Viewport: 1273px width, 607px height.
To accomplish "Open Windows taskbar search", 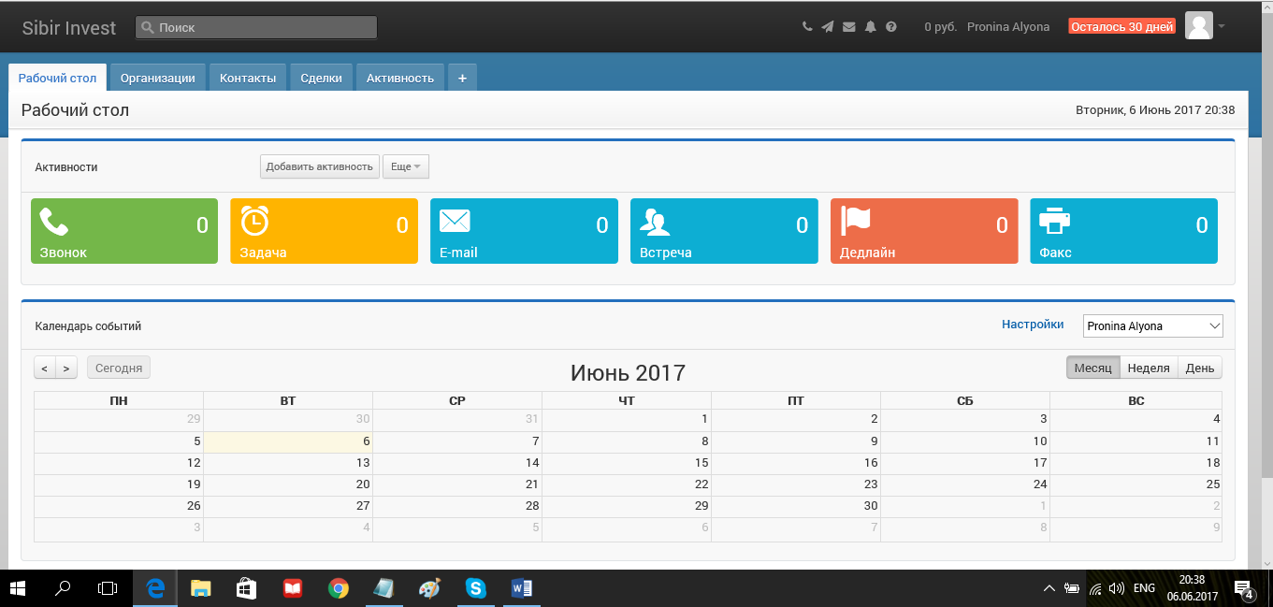I will point(64,588).
